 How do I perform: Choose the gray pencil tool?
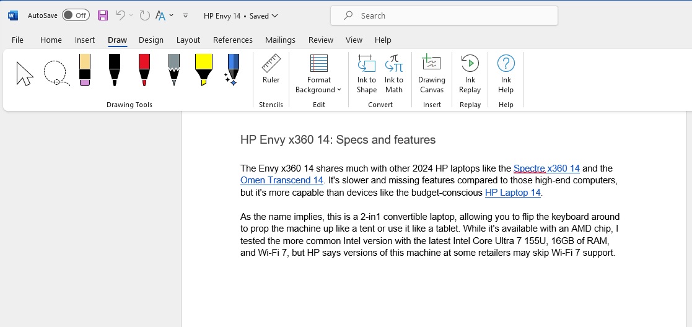click(x=174, y=70)
